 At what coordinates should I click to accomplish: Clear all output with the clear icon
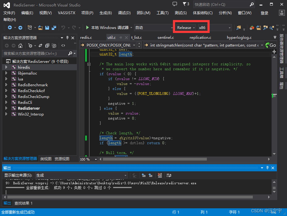click(160, 175)
